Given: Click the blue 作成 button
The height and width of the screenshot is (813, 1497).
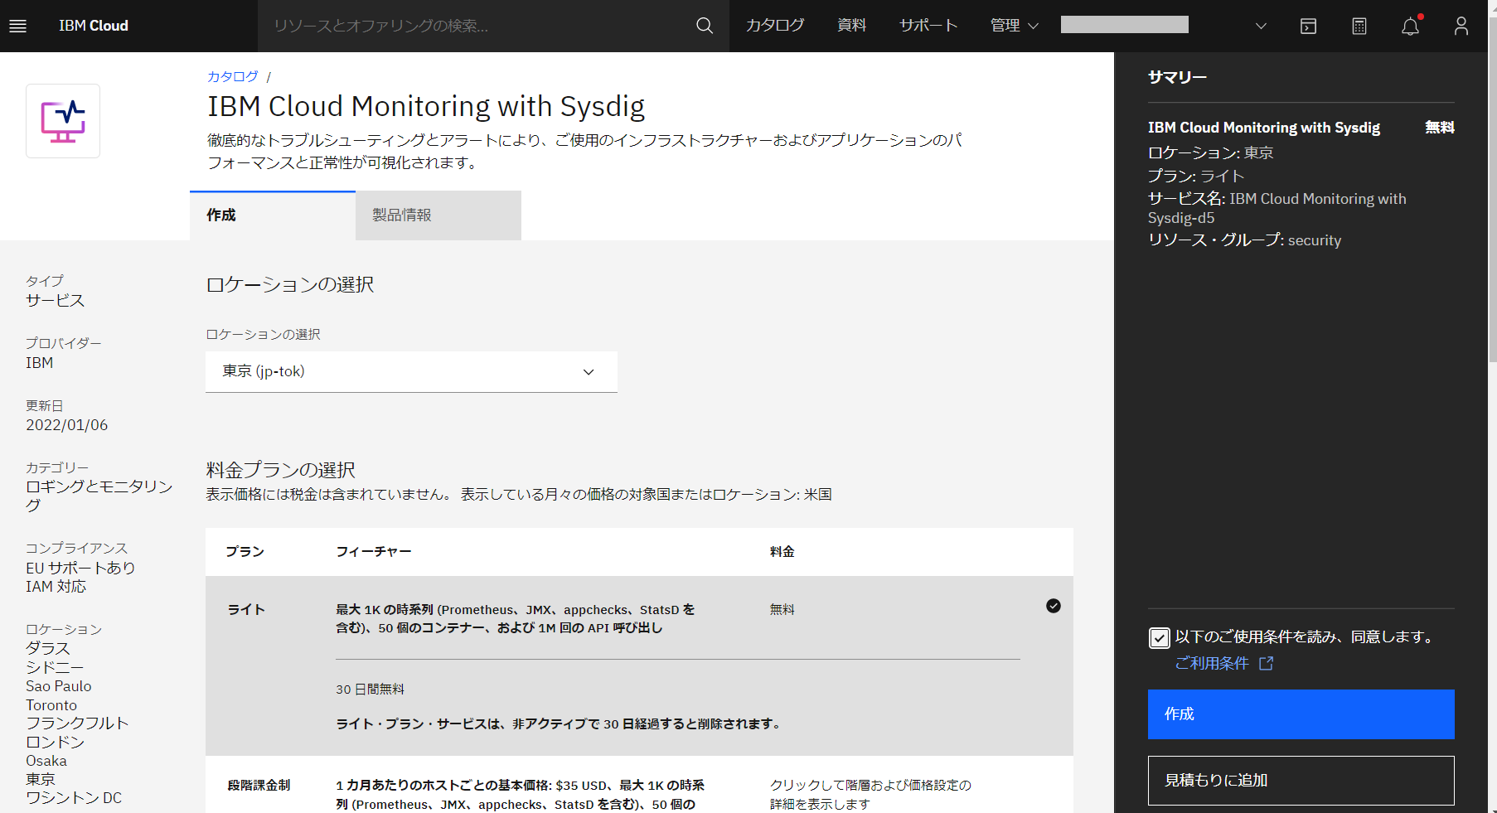Looking at the screenshot, I should coord(1301,714).
